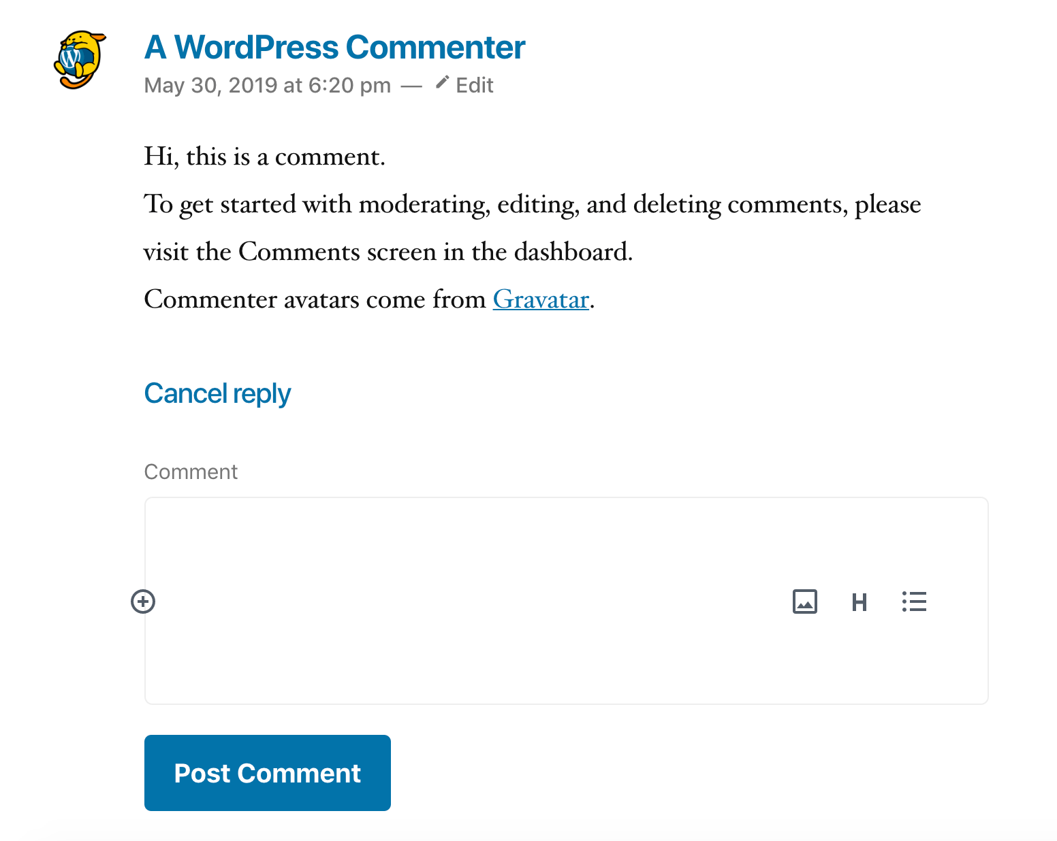
Task: Click the Wapuu commenter avatar
Action: tap(80, 60)
